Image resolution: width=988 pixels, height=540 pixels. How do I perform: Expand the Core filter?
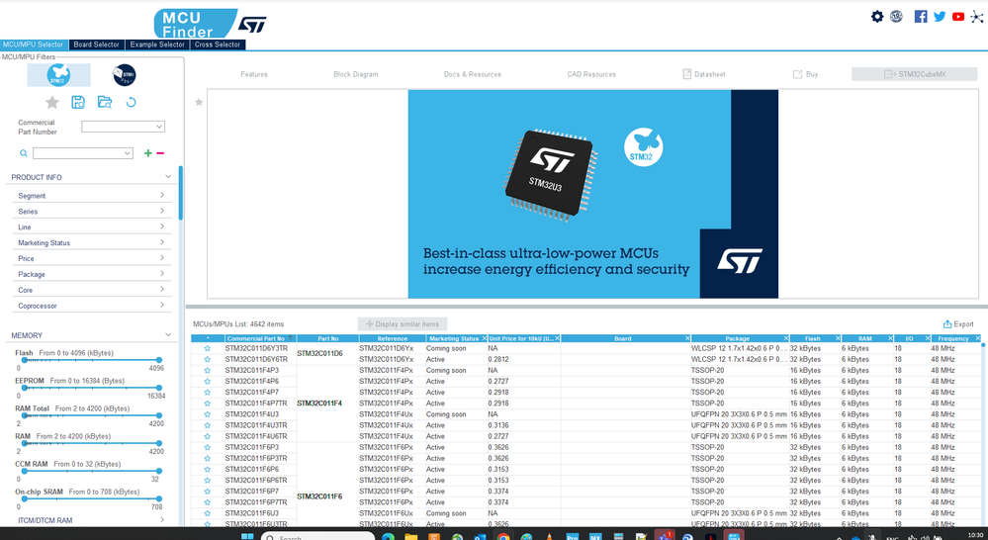[x=91, y=290]
